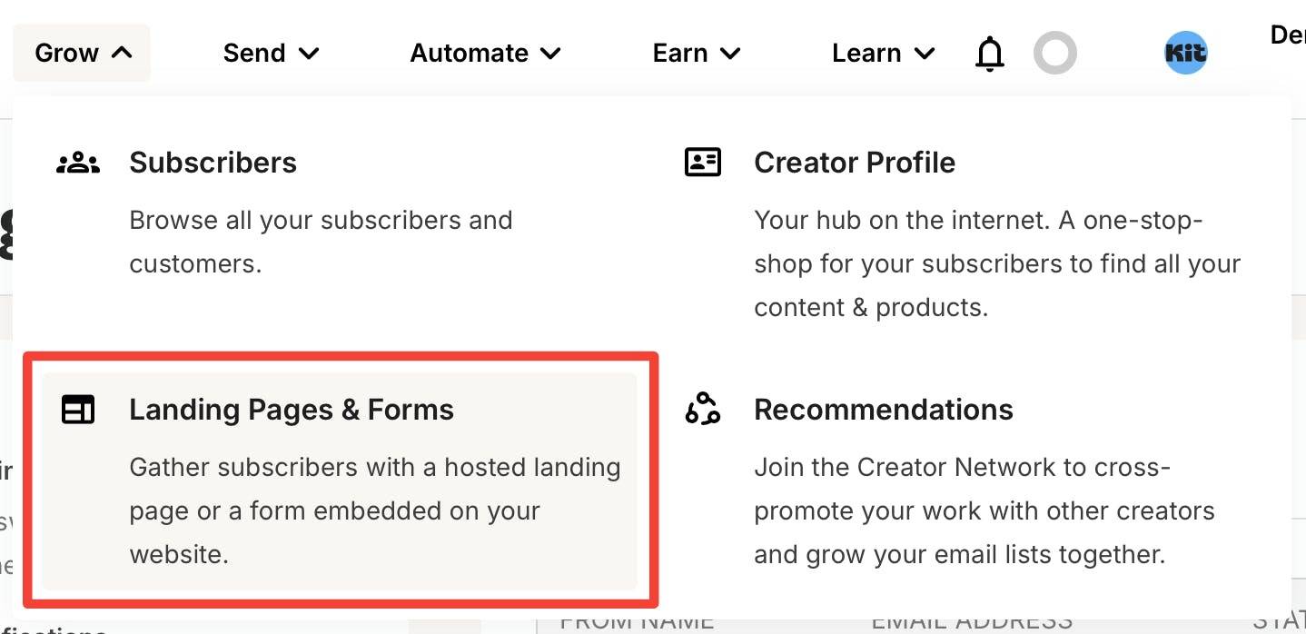Click the Landing Pages & Forms layout icon
1306x634 pixels.
pyautogui.click(x=78, y=410)
